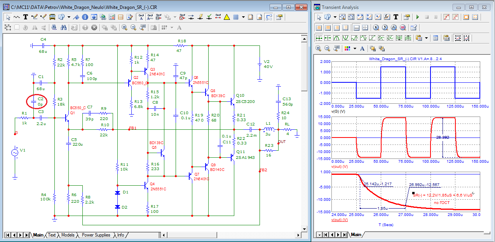Viewport: 495px width, 242px height.
Task: Expand the color palette dropdown in analysis toolbar
Action: click(x=355, y=49)
